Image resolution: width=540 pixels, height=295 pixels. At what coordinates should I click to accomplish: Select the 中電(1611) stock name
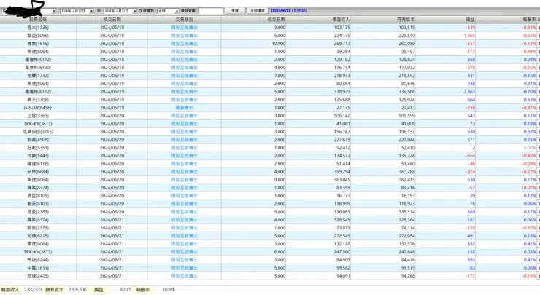38,268
